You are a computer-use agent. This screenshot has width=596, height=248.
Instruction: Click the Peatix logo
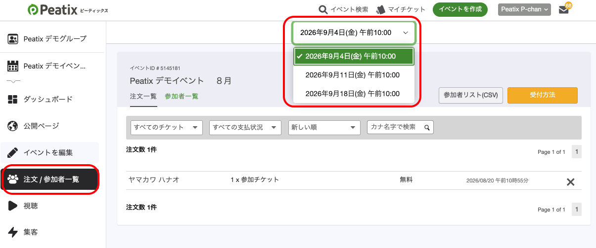[68, 9]
